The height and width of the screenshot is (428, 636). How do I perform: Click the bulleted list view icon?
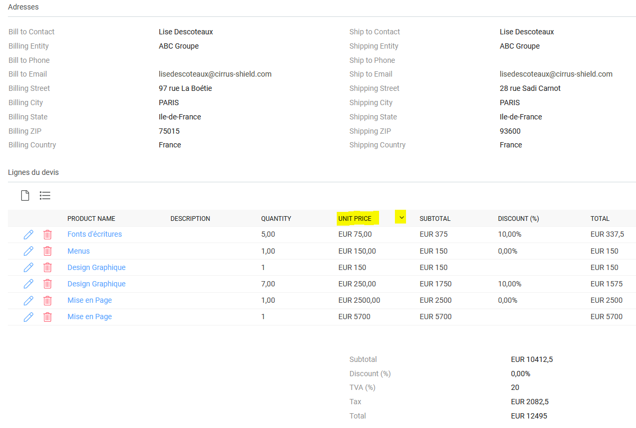click(x=45, y=196)
